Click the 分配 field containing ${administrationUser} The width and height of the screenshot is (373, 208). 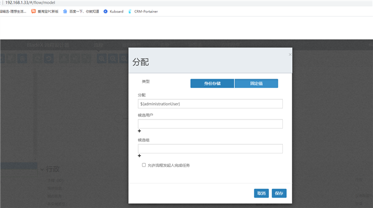click(210, 104)
